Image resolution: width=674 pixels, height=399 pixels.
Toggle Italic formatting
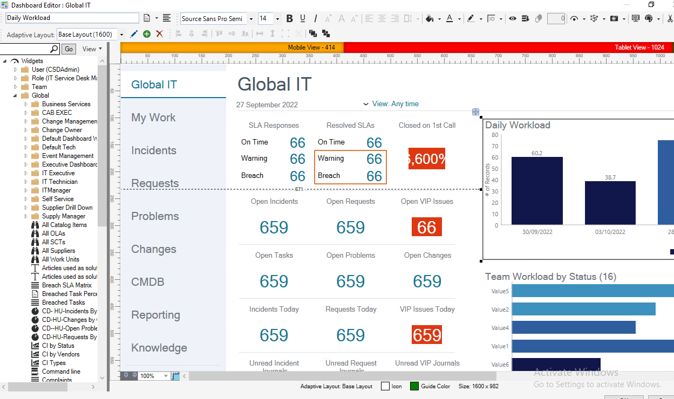point(316,18)
